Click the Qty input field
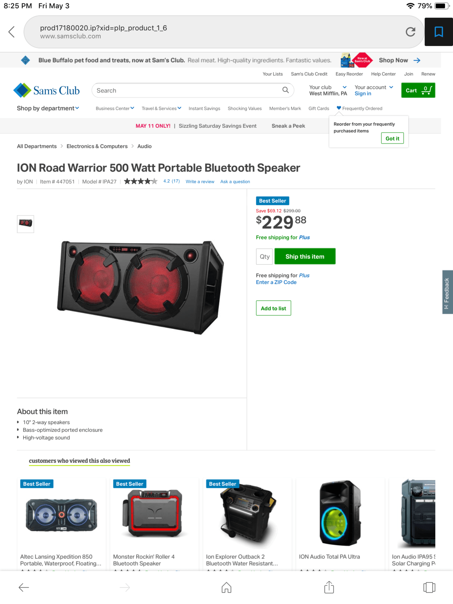The height and width of the screenshot is (604, 453). [264, 256]
